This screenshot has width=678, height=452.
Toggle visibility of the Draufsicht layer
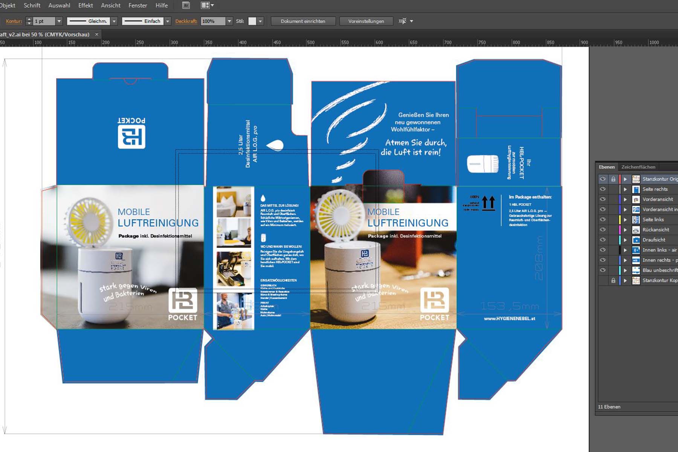[x=603, y=240]
